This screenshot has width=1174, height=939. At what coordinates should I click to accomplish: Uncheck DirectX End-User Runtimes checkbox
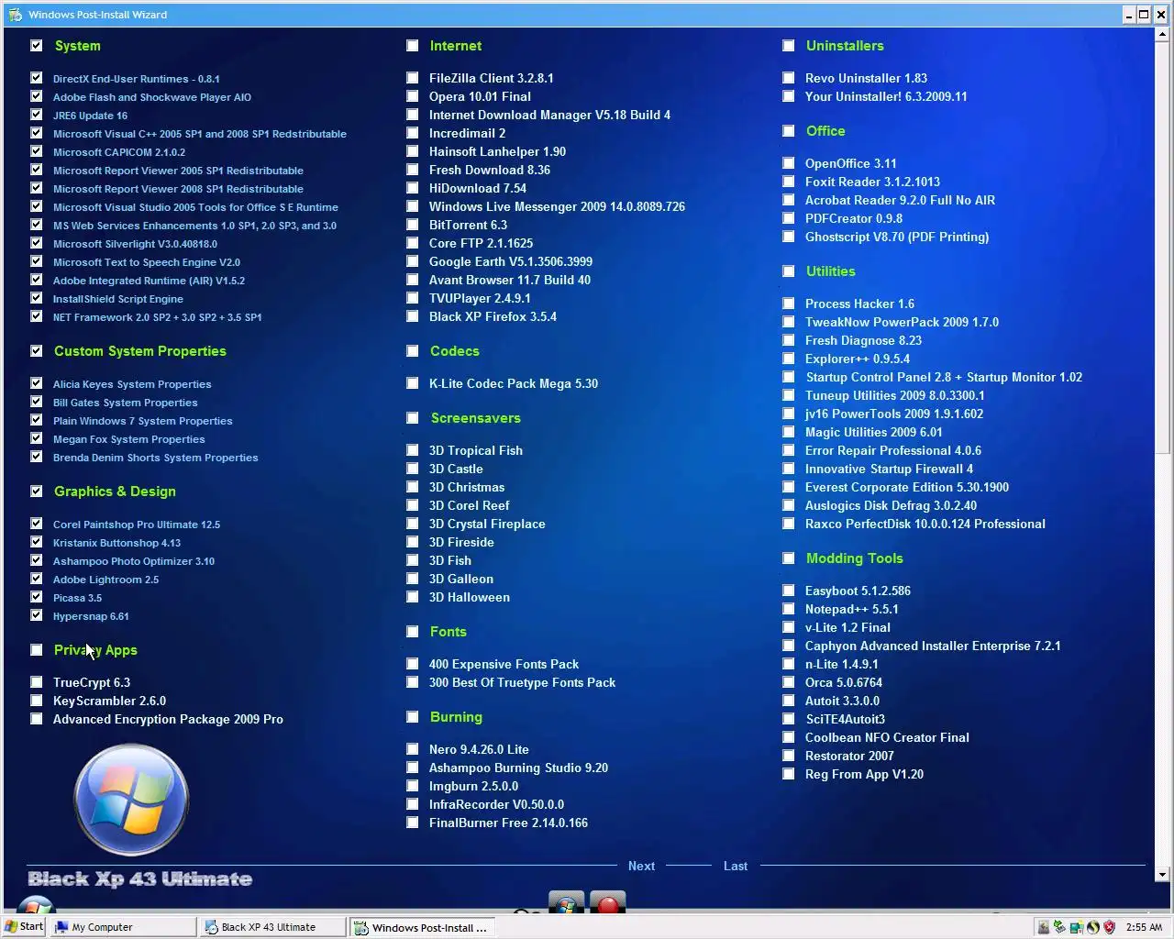(36, 78)
